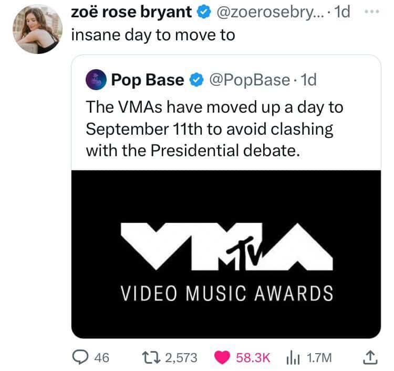Viewport: 394px width, 371px height.
Task: Click zoë rose bryant's verified badge
Action: pos(203,12)
